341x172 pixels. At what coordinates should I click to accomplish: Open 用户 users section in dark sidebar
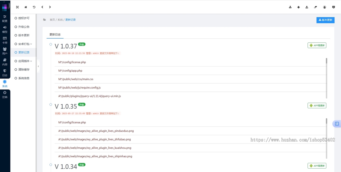click(x=5, y=51)
